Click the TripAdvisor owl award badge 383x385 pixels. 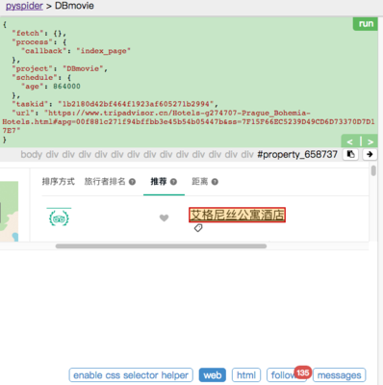[x=59, y=218]
